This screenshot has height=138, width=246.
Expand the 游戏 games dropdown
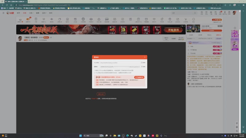[x=44, y=13]
